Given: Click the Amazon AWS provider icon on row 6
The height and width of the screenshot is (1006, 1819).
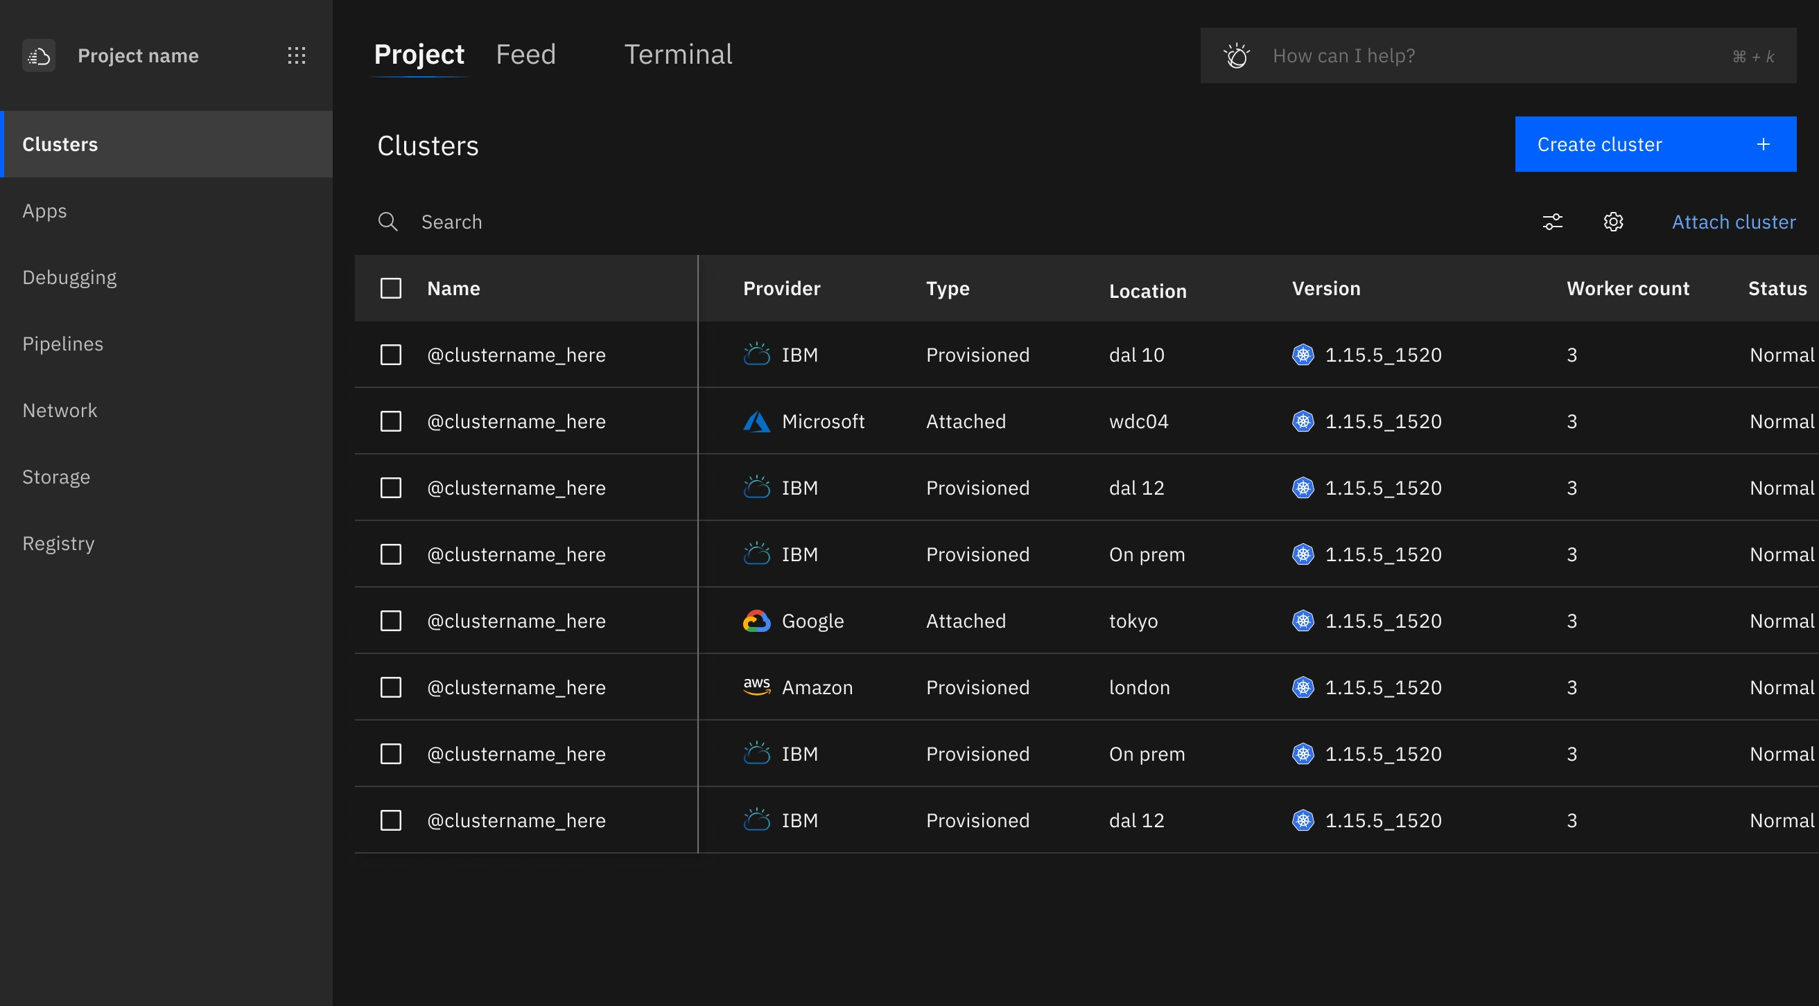Looking at the screenshot, I should pyautogui.click(x=756, y=687).
